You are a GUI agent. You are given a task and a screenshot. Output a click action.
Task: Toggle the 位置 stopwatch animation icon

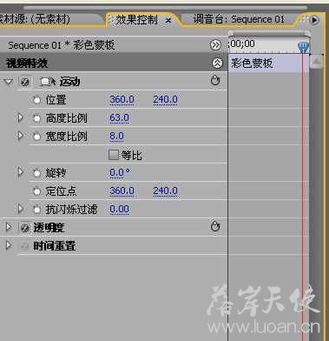click(x=36, y=100)
